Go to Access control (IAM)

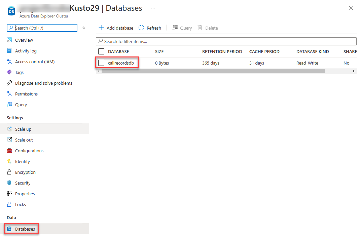(x=35, y=62)
